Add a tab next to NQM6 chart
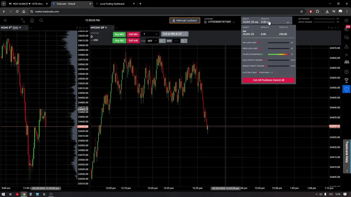 (31, 28)
